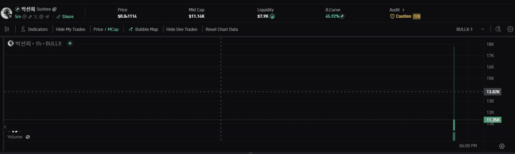Screen dimensions: 515x154
Task: Click the green candlestick body
Action: point(454,125)
